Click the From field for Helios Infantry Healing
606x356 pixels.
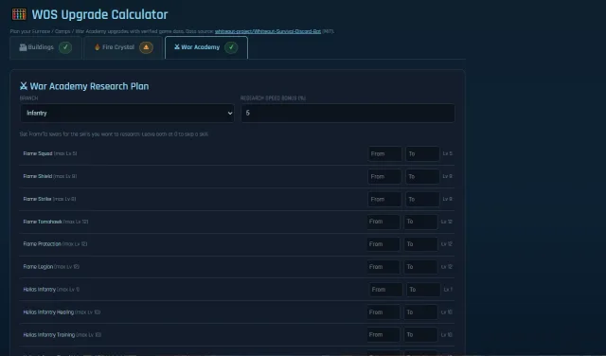(x=383, y=312)
